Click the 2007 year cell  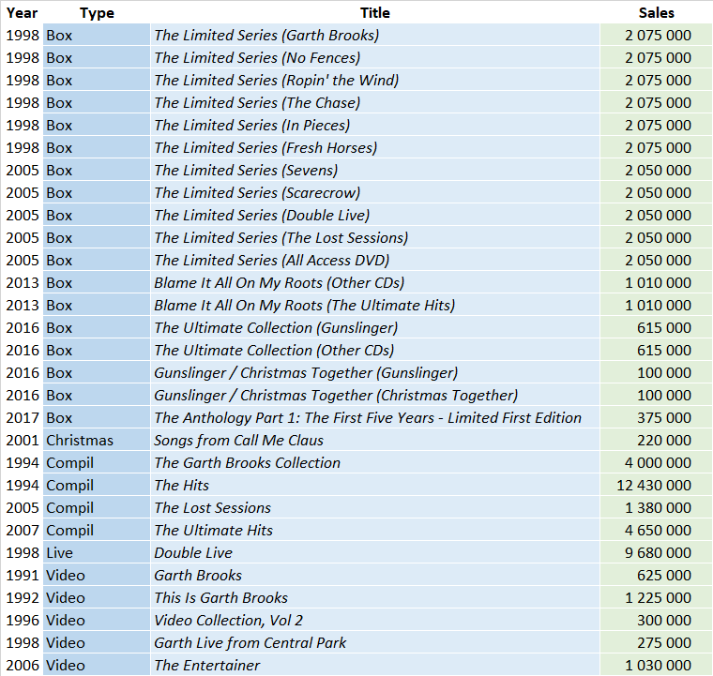(23, 530)
